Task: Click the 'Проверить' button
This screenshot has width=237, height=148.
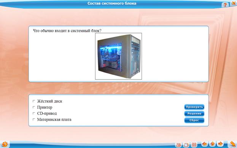Action: point(194,107)
